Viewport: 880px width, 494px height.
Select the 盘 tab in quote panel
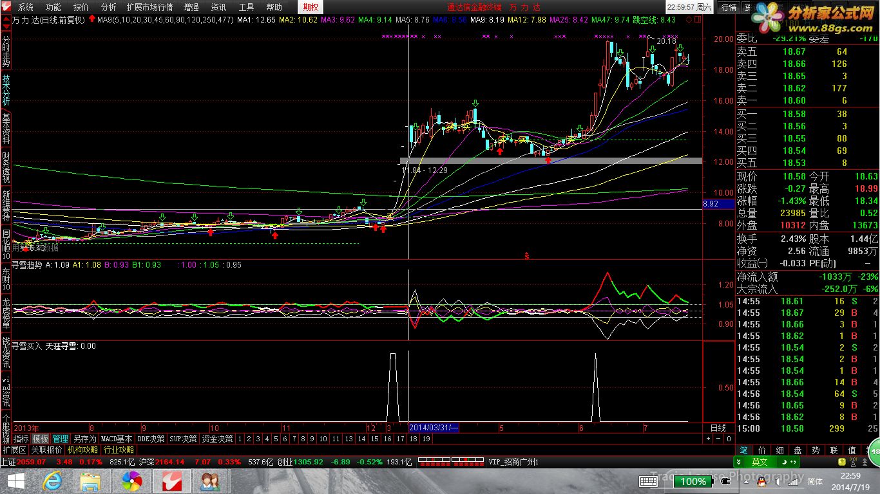(x=798, y=450)
